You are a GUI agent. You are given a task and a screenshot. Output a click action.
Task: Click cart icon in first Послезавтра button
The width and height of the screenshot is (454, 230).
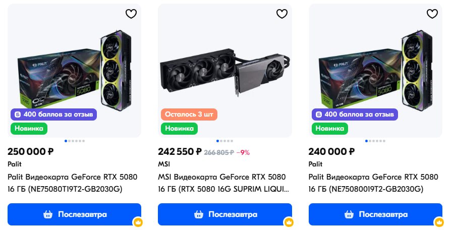click(x=48, y=214)
